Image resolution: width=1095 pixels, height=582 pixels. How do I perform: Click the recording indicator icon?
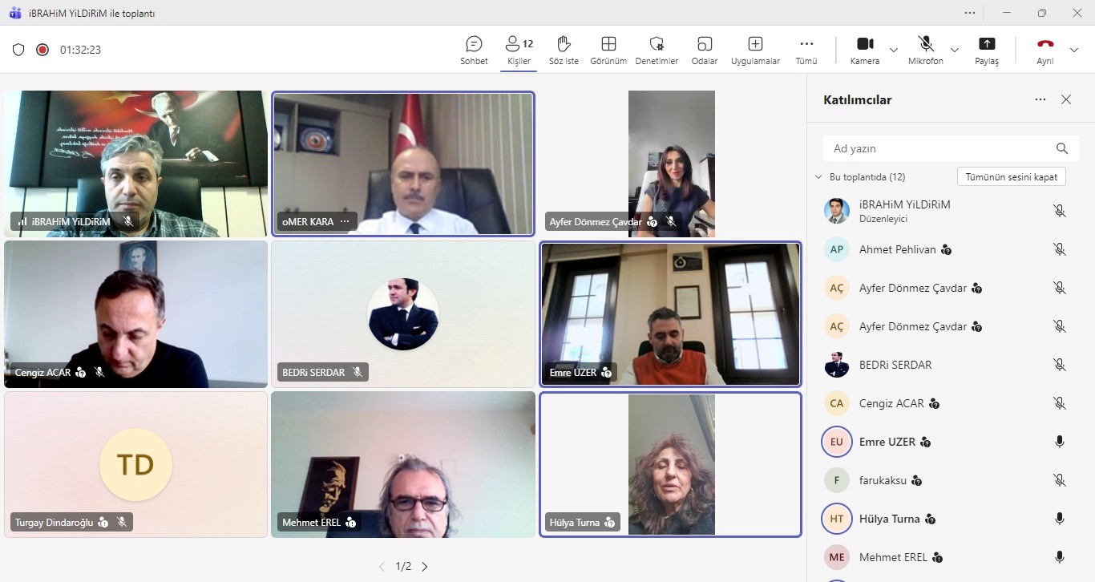[42, 50]
